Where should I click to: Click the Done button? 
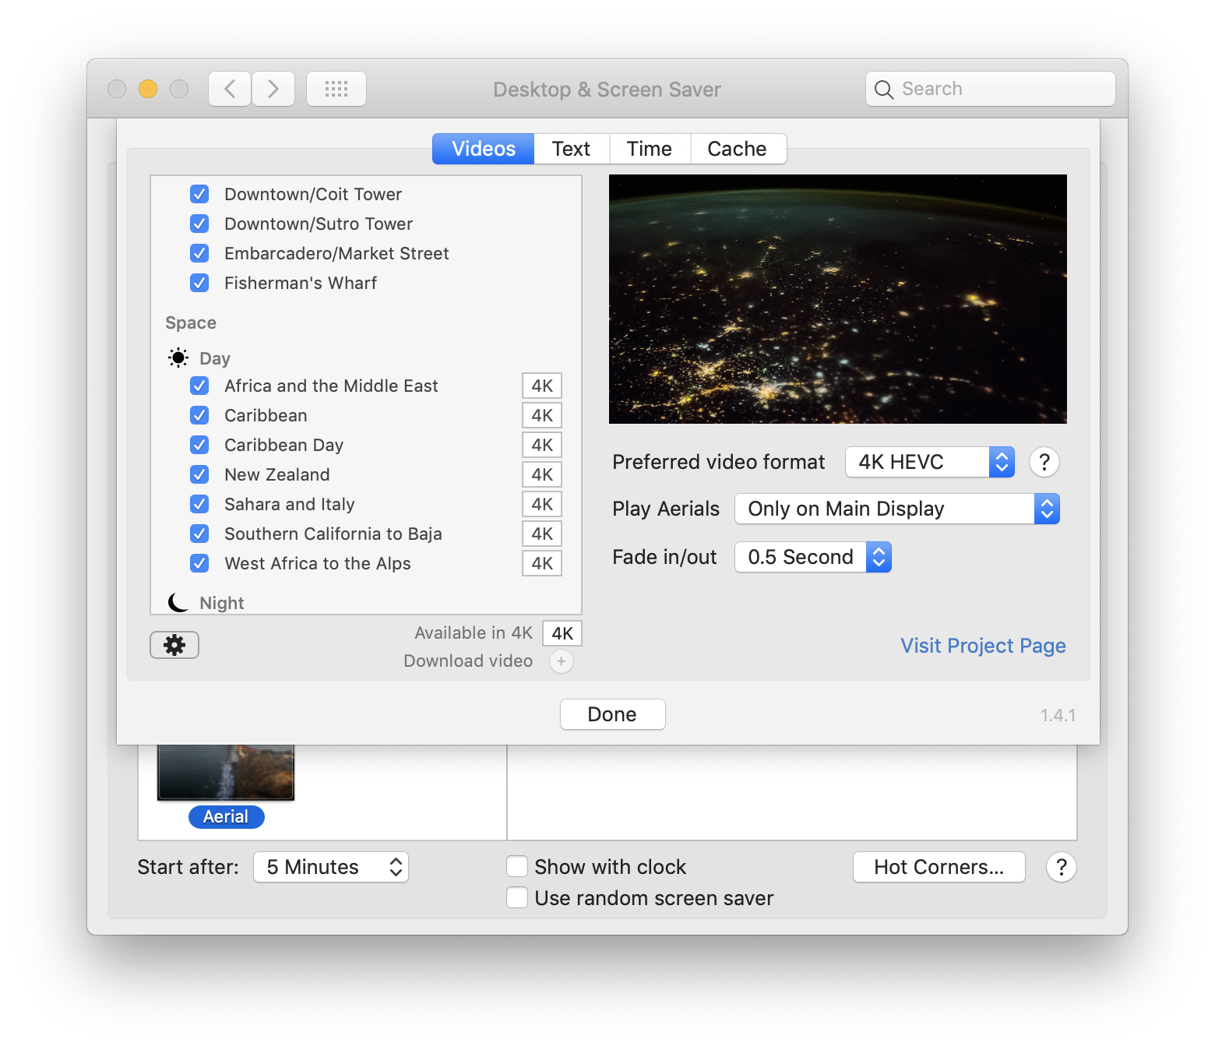[612, 714]
